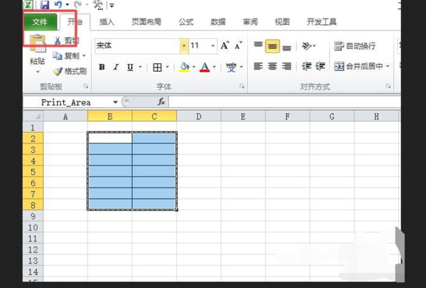426x288 pixels.
Task: Click the Undo arrow icon
Action: click(x=58, y=5)
